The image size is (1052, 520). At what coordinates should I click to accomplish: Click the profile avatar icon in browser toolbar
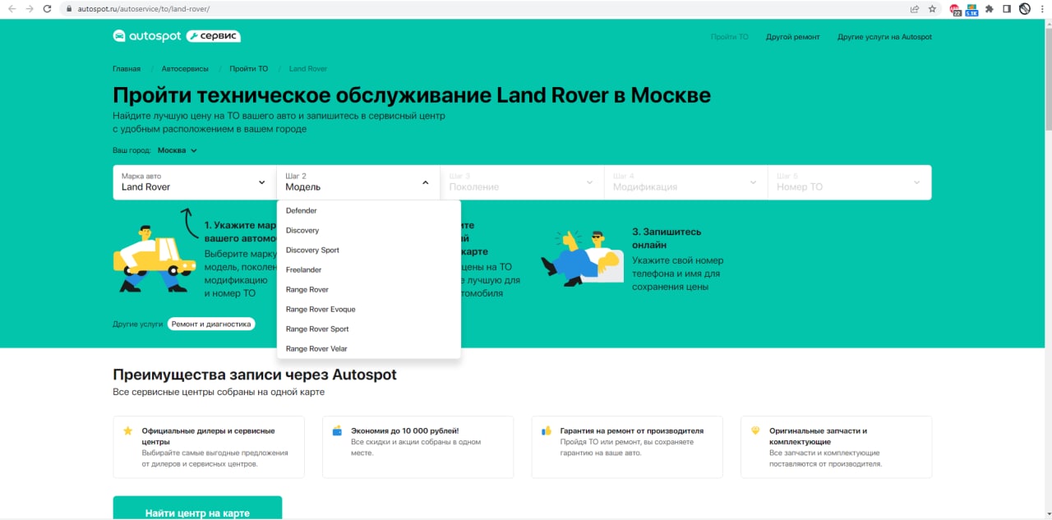[x=1025, y=9]
